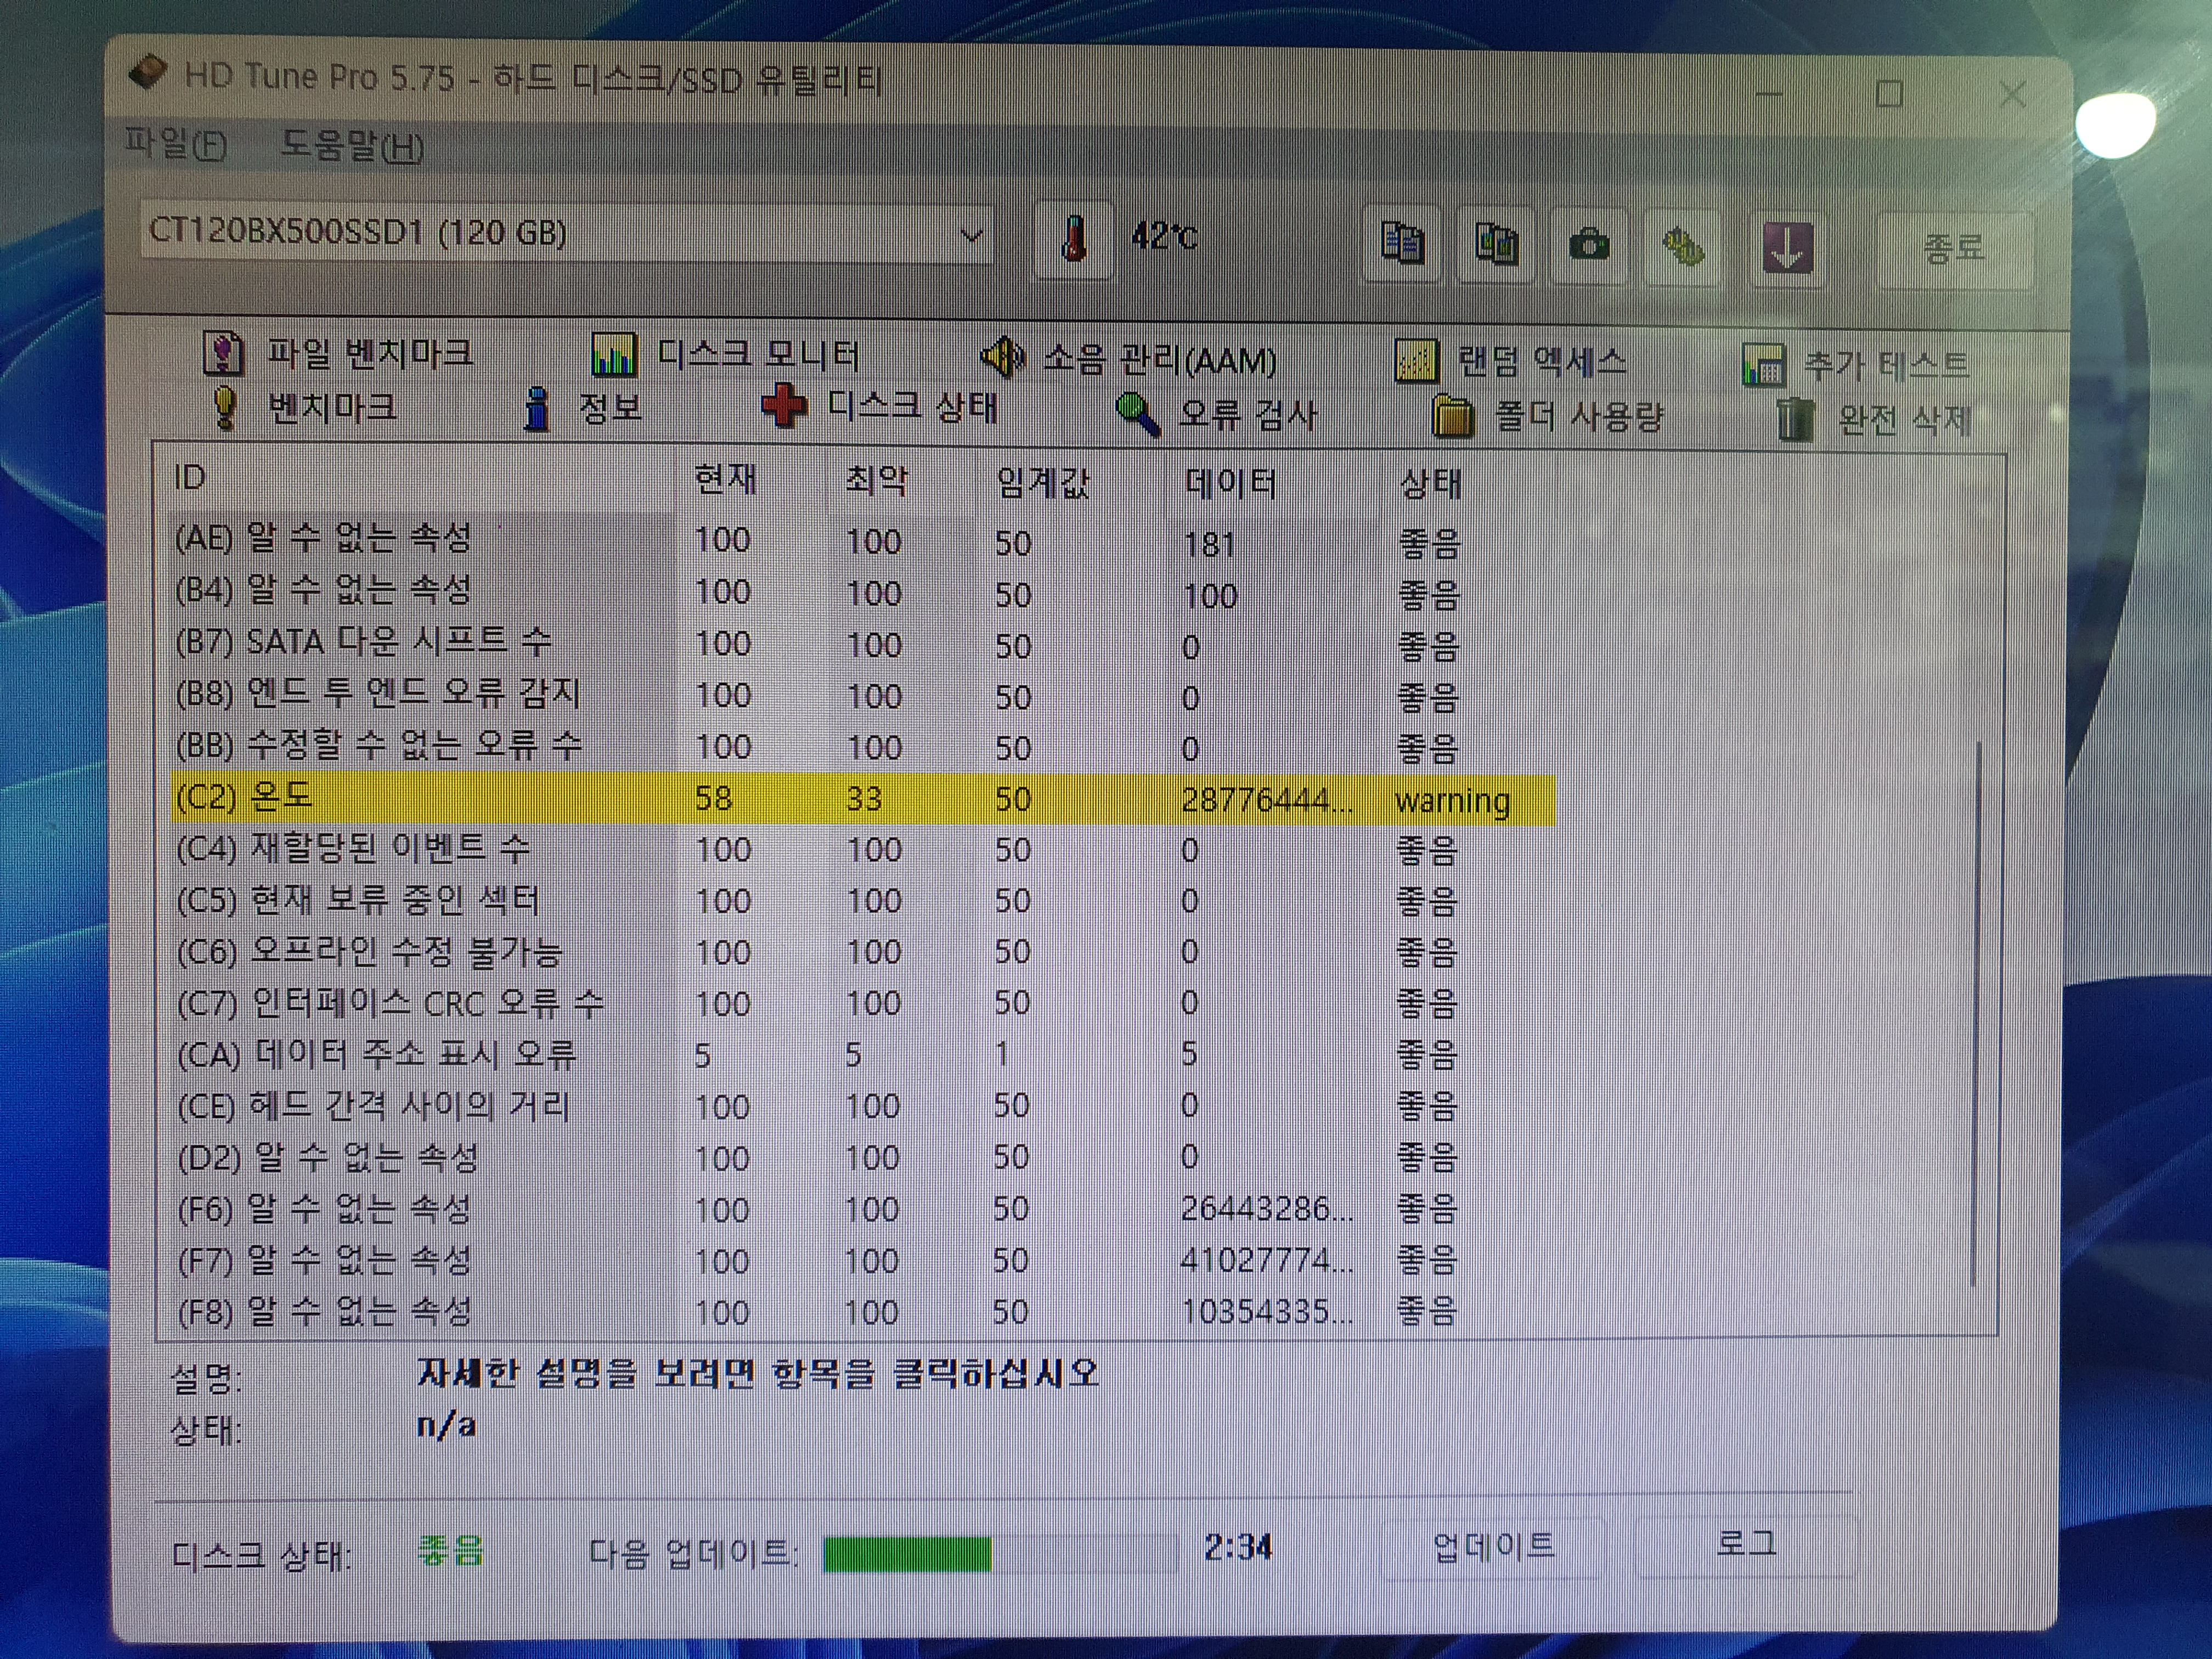The width and height of the screenshot is (2212, 1659).
Task: Click the 로그 button
Action: pos(1747,1544)
